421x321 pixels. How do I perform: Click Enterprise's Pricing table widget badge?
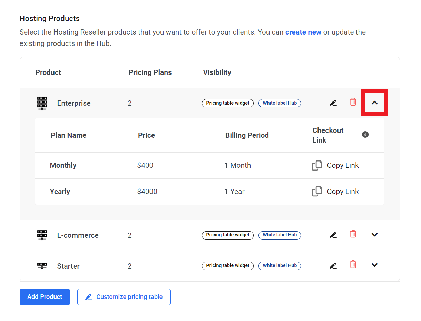[228, 103]
